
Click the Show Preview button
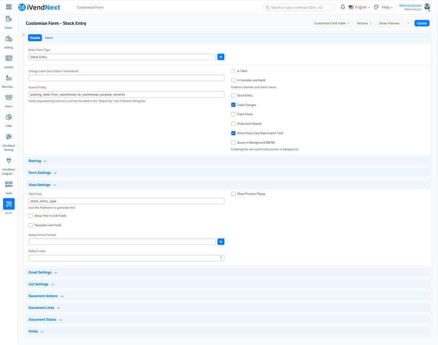[389, 23]
